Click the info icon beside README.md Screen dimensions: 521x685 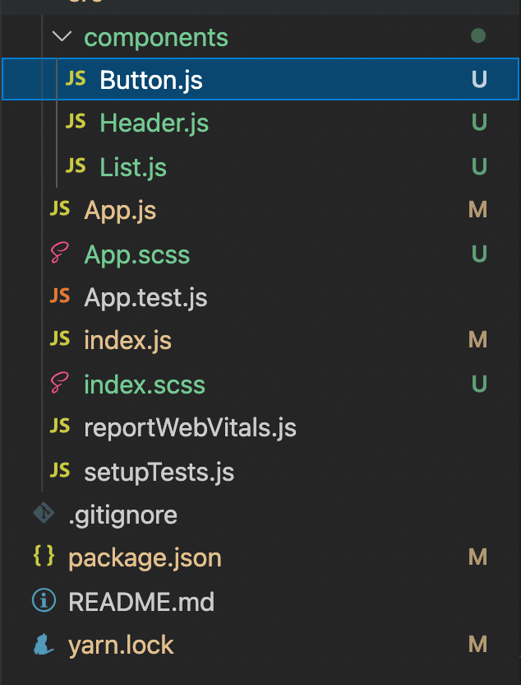point(44,601)
